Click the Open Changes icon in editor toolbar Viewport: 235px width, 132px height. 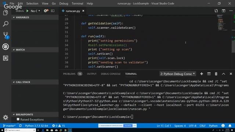(216, 11)
